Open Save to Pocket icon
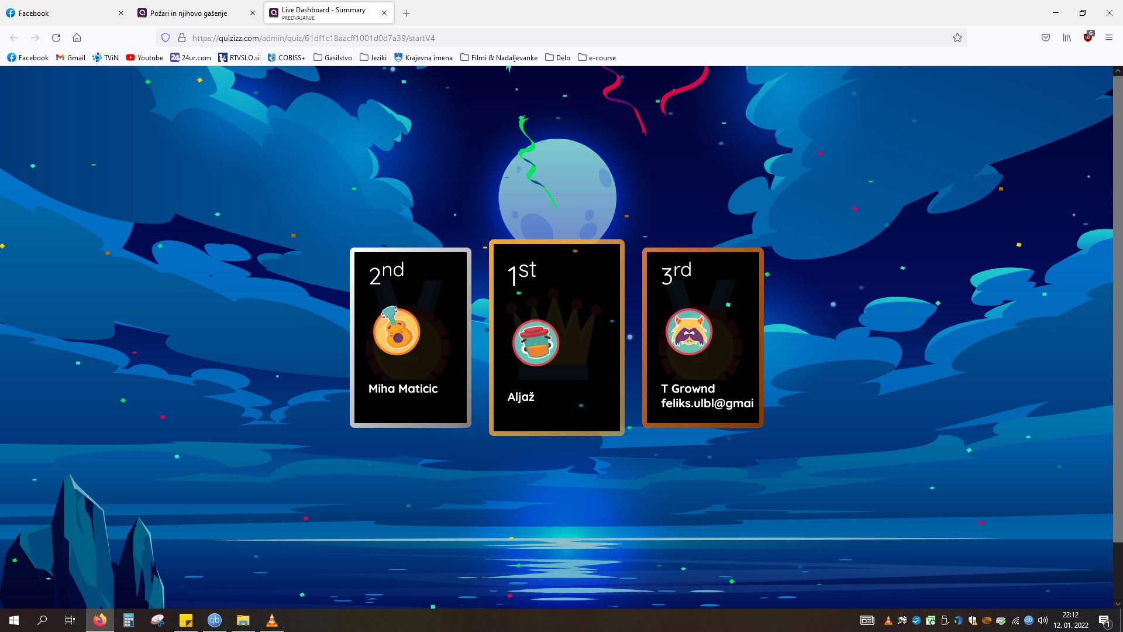 pyautogui.click(x=1046, y=38)
